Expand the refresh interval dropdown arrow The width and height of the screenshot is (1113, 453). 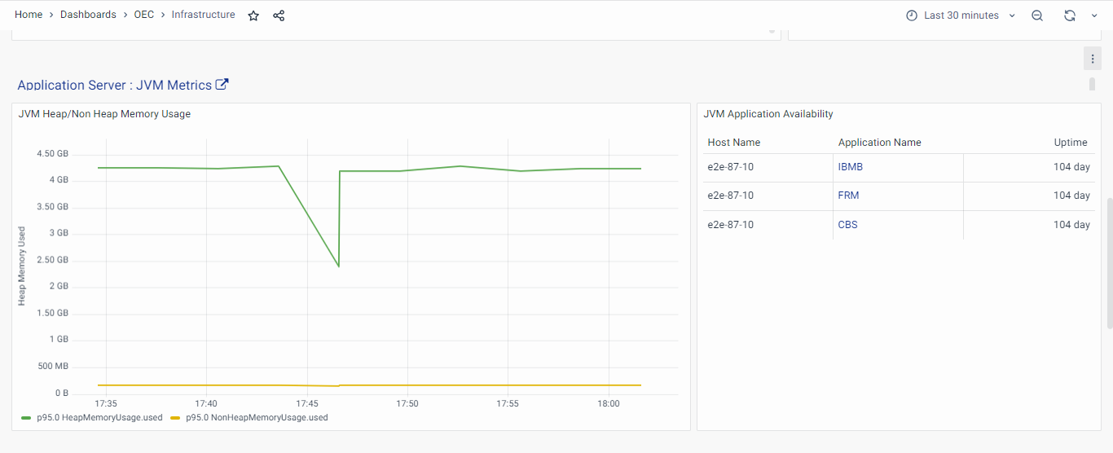coord(1094,15)
